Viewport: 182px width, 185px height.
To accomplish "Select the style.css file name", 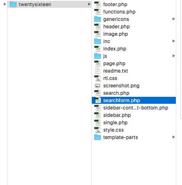I will [x=113, y=130].
